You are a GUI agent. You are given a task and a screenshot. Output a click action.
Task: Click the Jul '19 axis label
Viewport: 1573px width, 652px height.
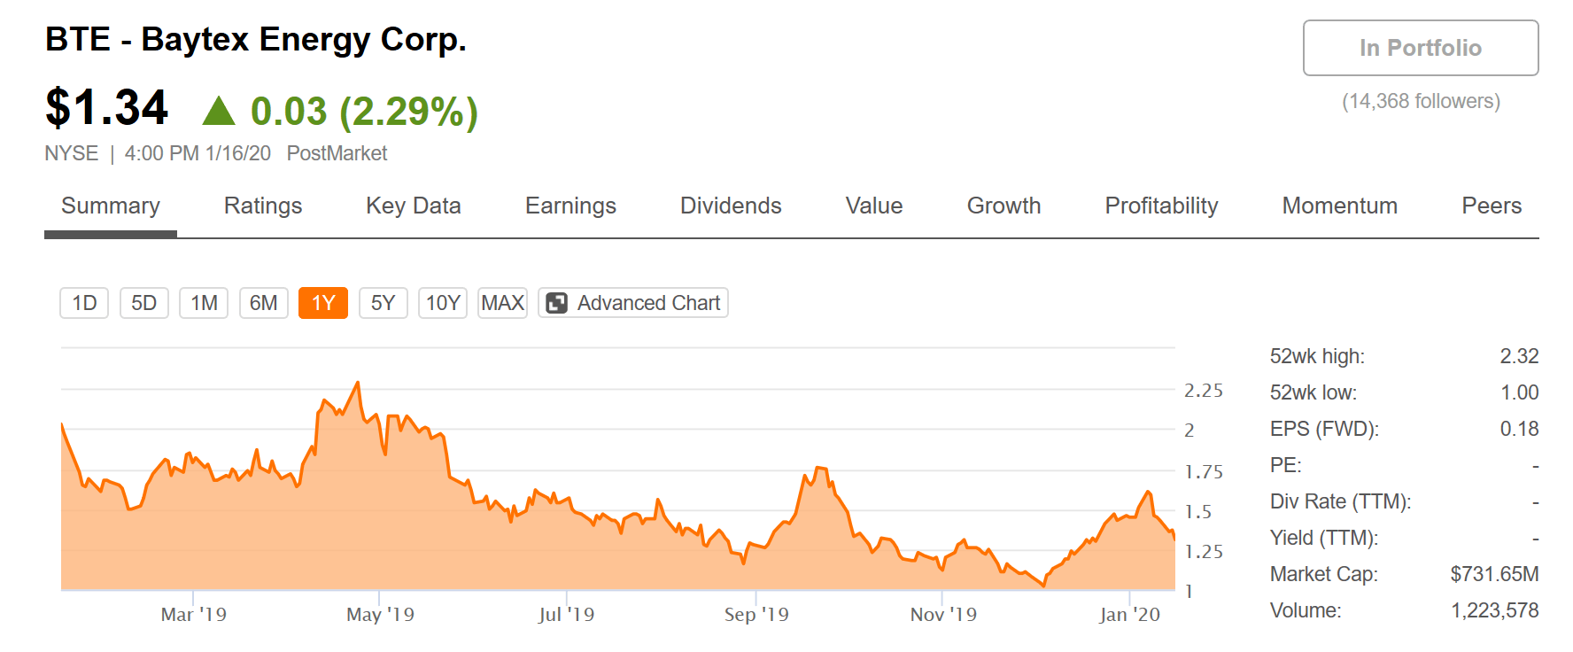coord(566,615)
